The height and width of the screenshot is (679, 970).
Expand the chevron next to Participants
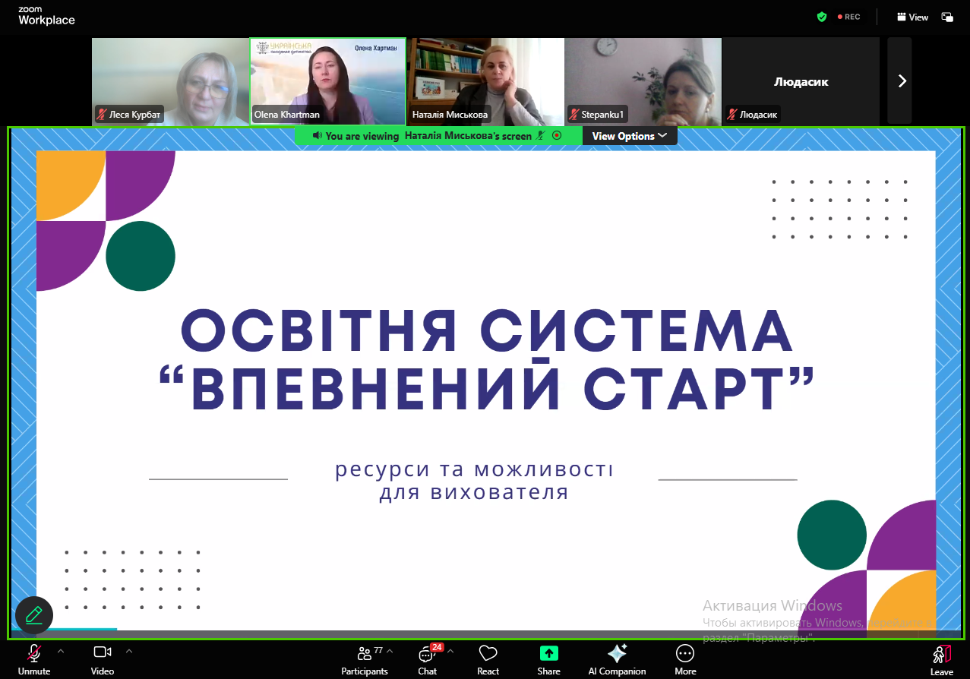coord(390,651)
